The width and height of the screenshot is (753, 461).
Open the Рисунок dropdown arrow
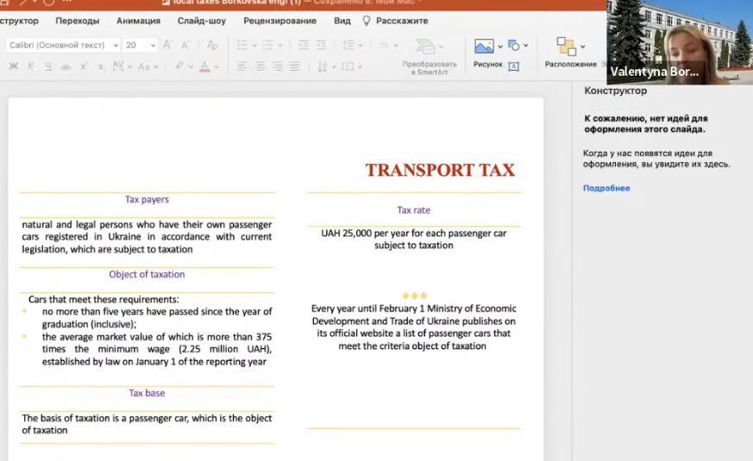pos(500,47)
